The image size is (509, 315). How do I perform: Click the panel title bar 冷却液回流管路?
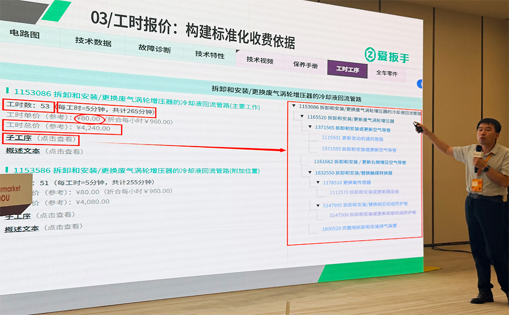(x=286, y=93)
